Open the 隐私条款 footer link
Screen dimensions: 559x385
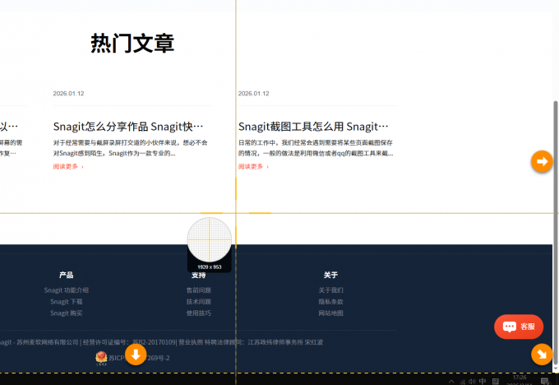(x=330, y=302)
